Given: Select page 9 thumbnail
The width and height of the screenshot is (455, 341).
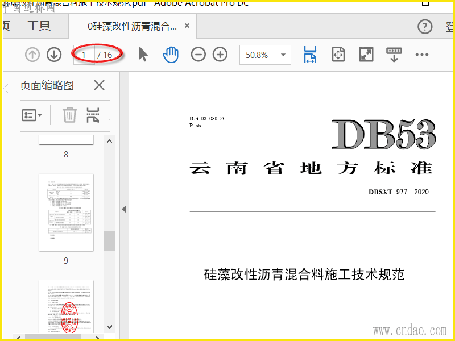Looking at the screenshot, I should 66,212.
